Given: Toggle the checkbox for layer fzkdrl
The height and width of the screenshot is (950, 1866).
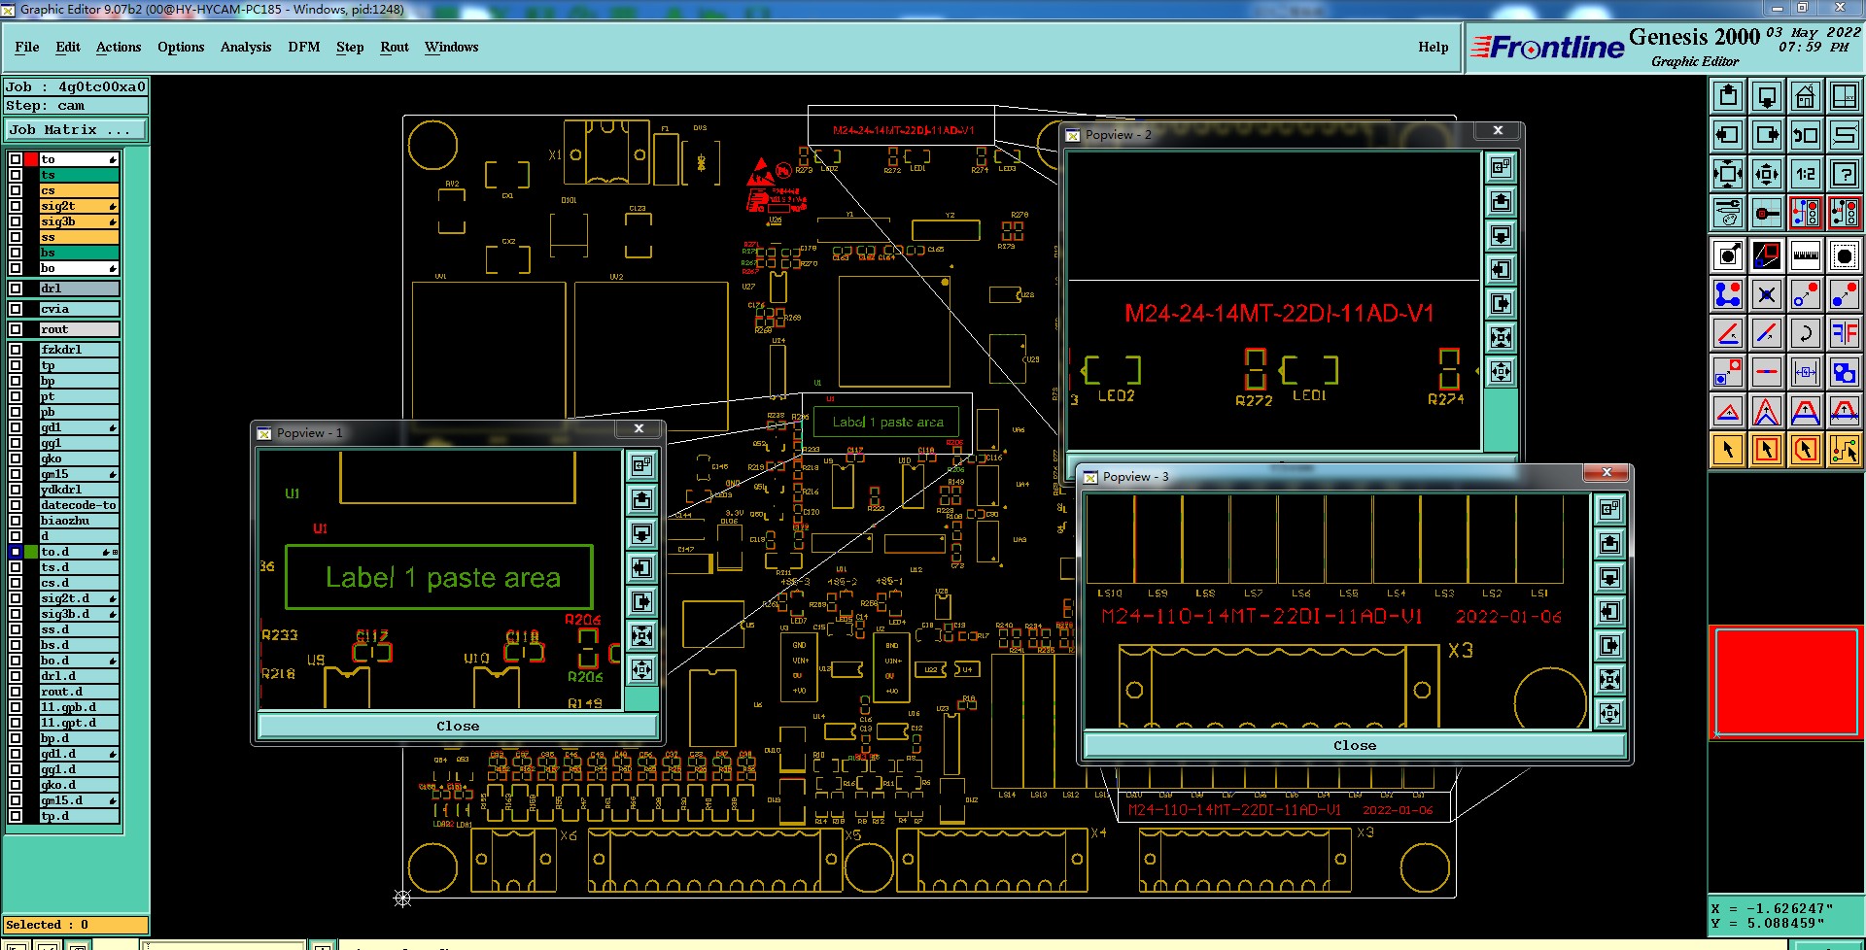Looking at the screenshot, I should [16, 350].
